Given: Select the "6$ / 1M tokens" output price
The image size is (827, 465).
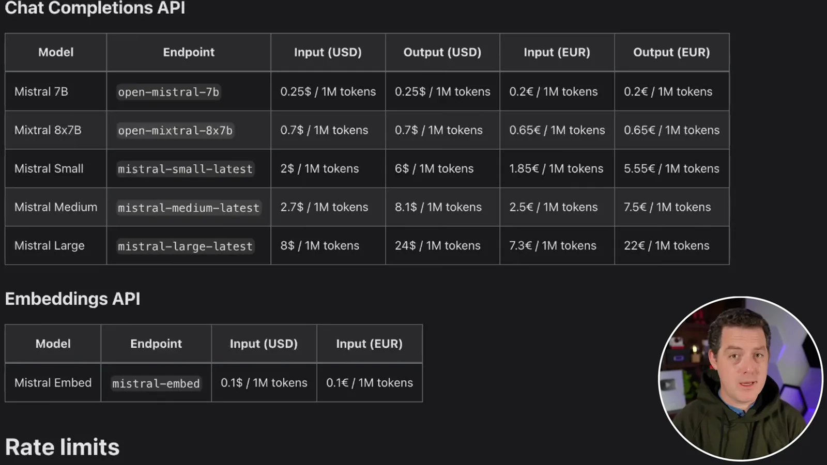Looking at the screenshot, I should 434,168.
